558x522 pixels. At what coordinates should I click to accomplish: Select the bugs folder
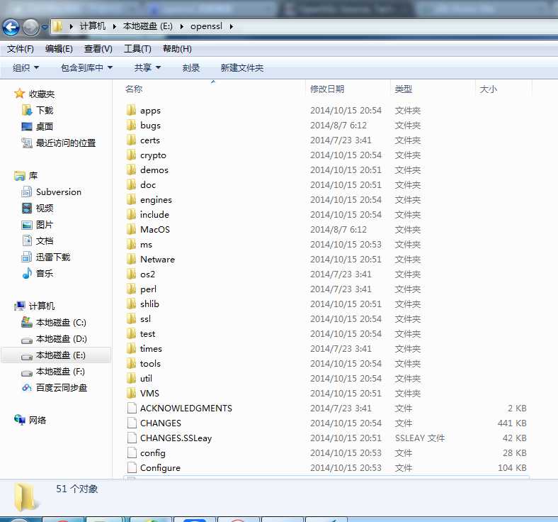pyautogui.click(x=144, y=125)
